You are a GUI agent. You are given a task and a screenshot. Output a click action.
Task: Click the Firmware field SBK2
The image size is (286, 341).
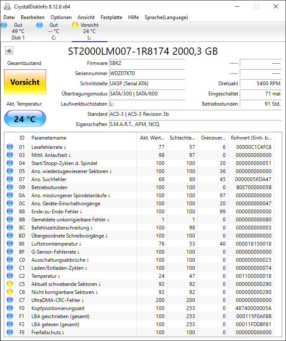(147, 63)
